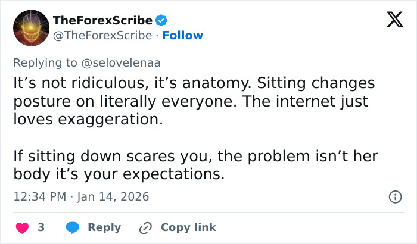Open the gray @TheForexScribe handle
Screen dimensions: 417x244
[x=102, y=36]
